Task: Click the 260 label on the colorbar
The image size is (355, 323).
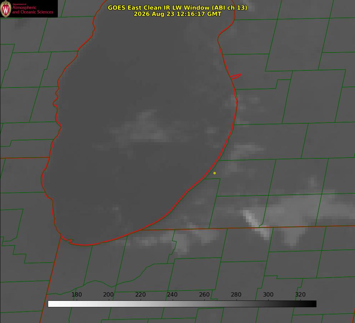Action: [204, 294]
